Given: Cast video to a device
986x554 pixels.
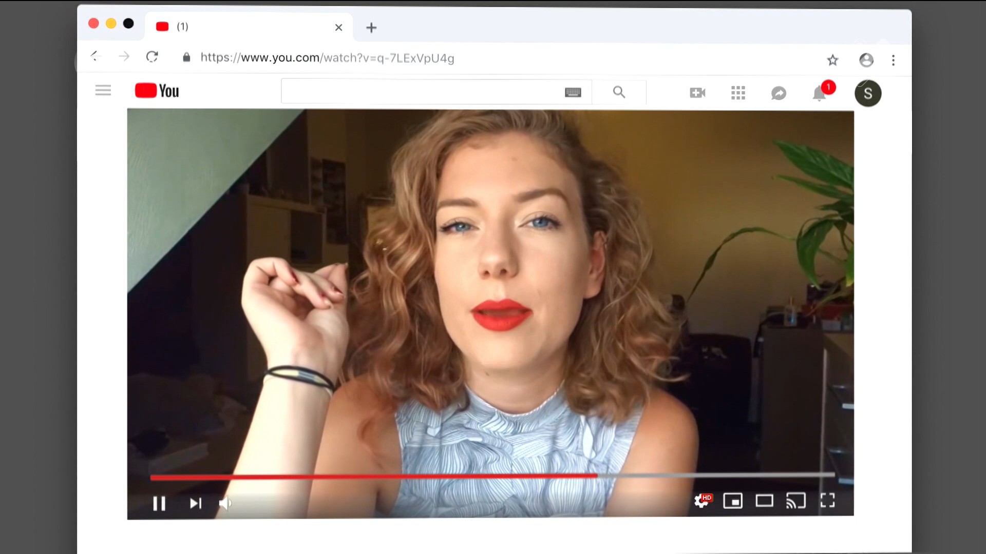Looking at the screenshot, I should tap(795, 501).
